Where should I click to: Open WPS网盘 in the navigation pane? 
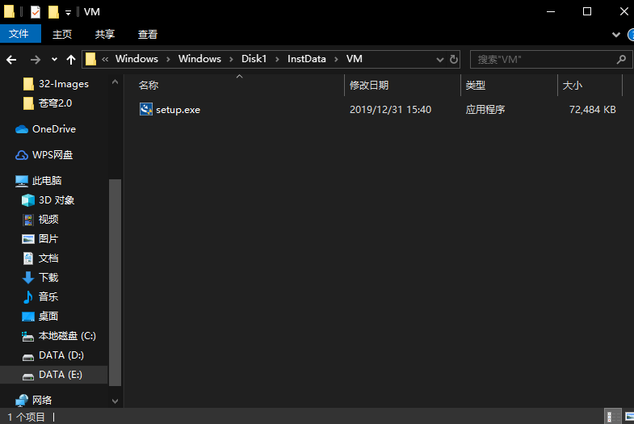click(x=52, y=155)
